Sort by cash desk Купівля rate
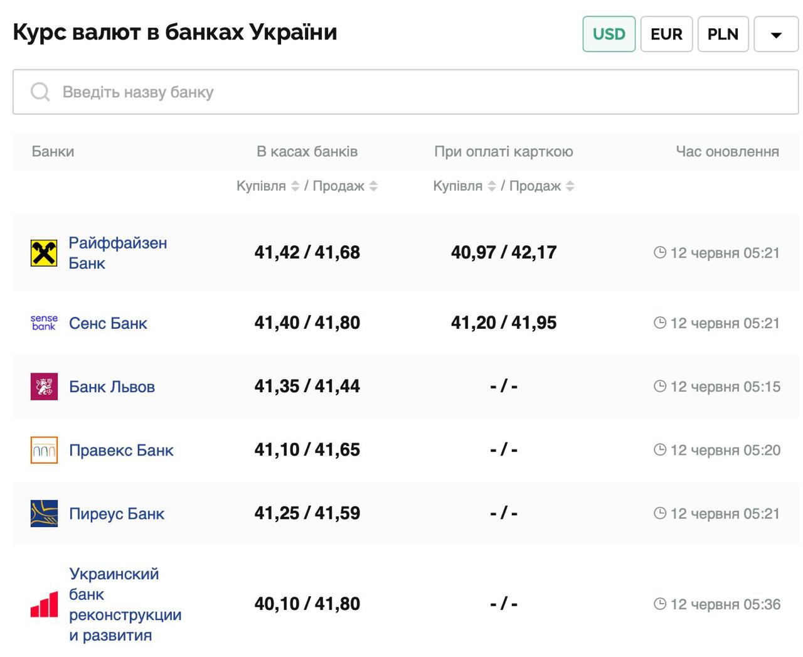803x657 pixels. 295,186
